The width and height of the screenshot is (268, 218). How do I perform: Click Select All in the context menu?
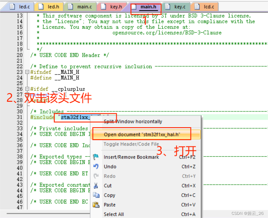[114, 214]
